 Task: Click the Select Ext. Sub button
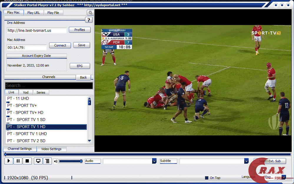[x=270, y=161]
